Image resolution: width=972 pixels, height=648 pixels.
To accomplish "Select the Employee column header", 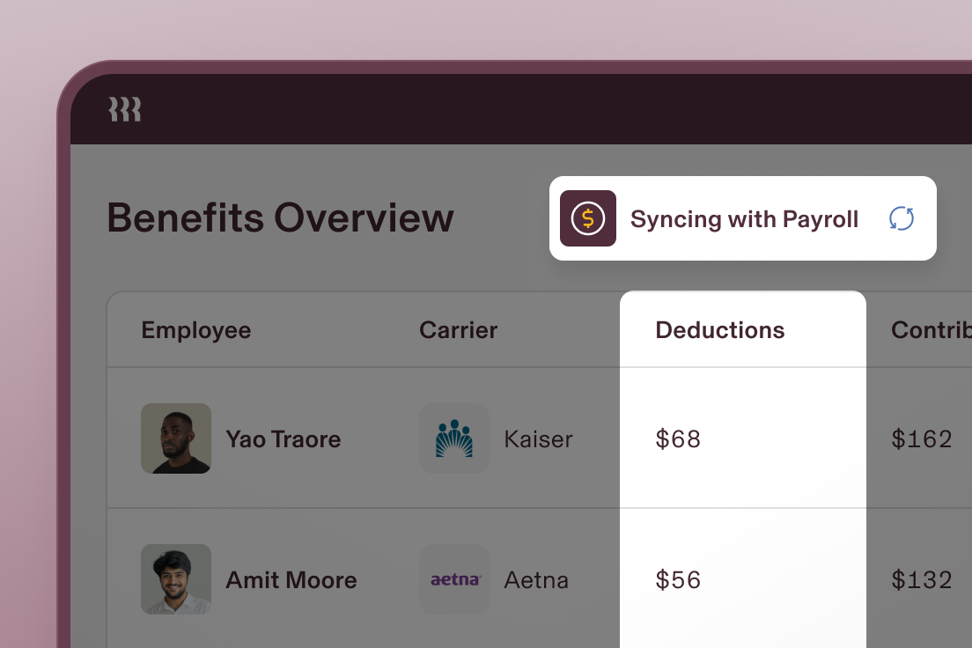I will [x=195, y=329].
